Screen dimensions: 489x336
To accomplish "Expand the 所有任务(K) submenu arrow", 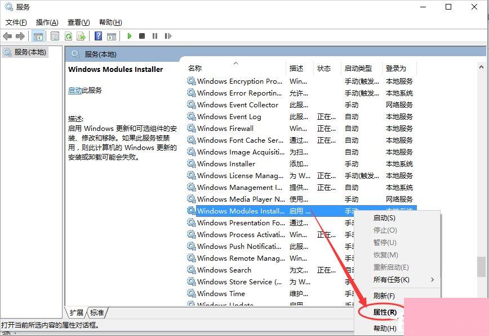I will 433,279.
